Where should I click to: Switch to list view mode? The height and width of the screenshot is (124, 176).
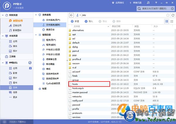[x=167, y=21]
